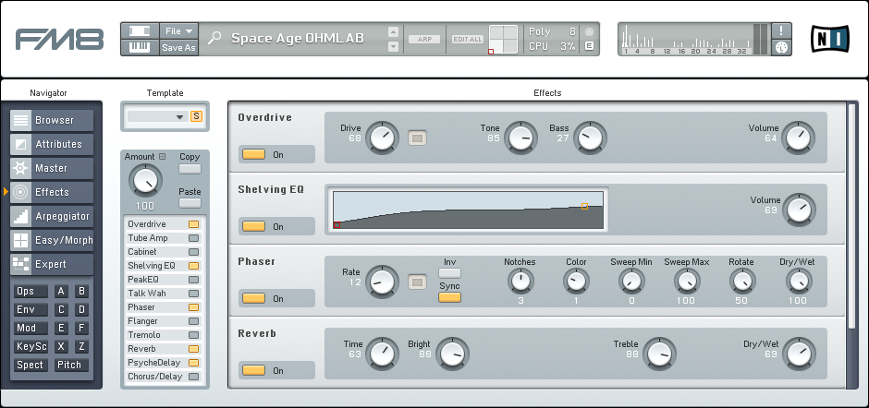Screen dimensions: 869x408
Task: Turn off the Shelving EQ with its On button
Action: (254, 226)
